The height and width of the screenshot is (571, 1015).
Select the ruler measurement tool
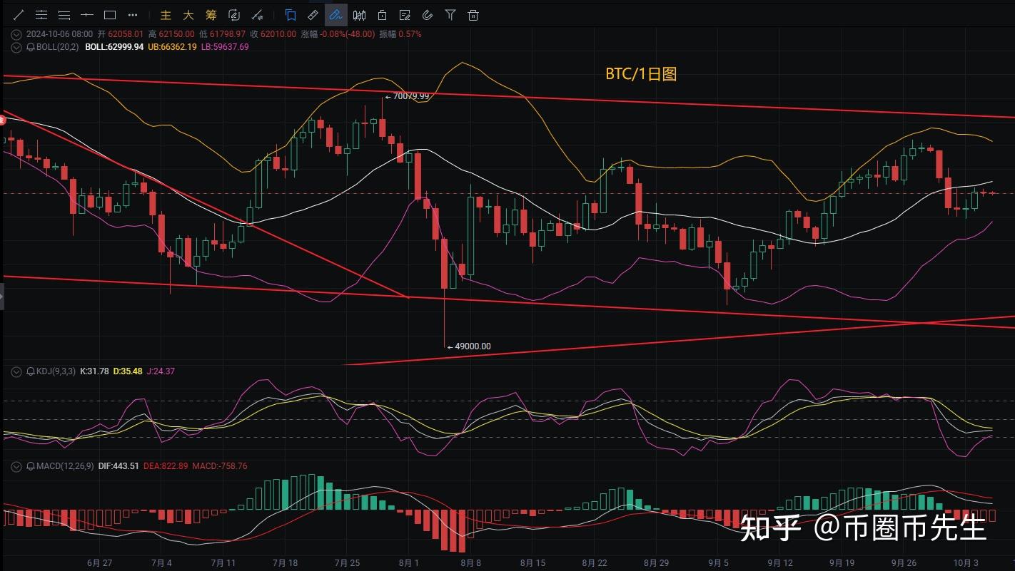tap(313, 15)
